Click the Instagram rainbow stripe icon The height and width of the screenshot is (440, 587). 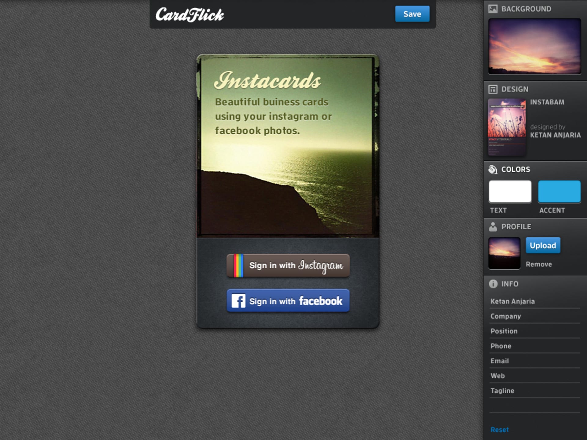(238, 266)
